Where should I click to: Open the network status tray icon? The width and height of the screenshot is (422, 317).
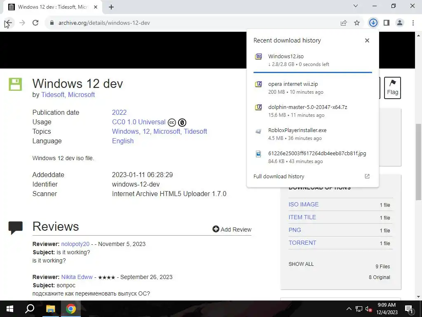359,309
